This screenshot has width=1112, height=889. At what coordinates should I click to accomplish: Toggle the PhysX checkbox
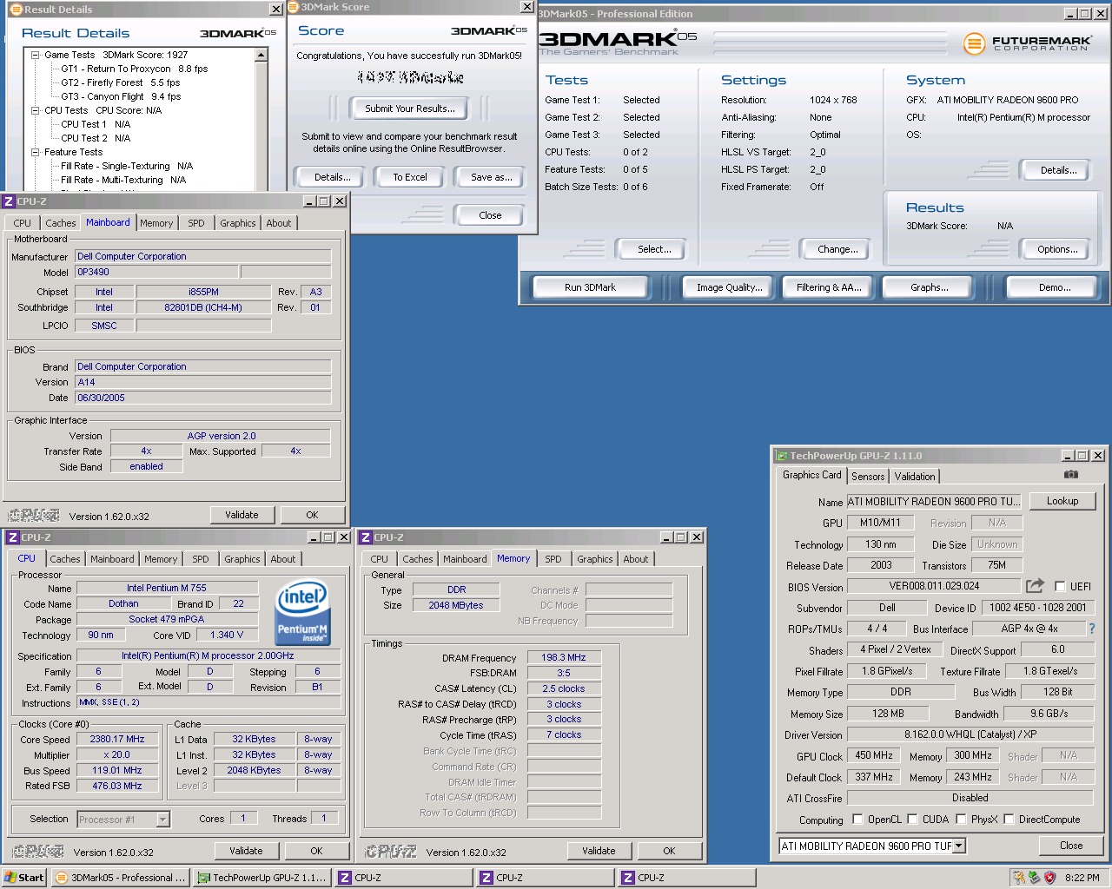click(x=962, y=819)
